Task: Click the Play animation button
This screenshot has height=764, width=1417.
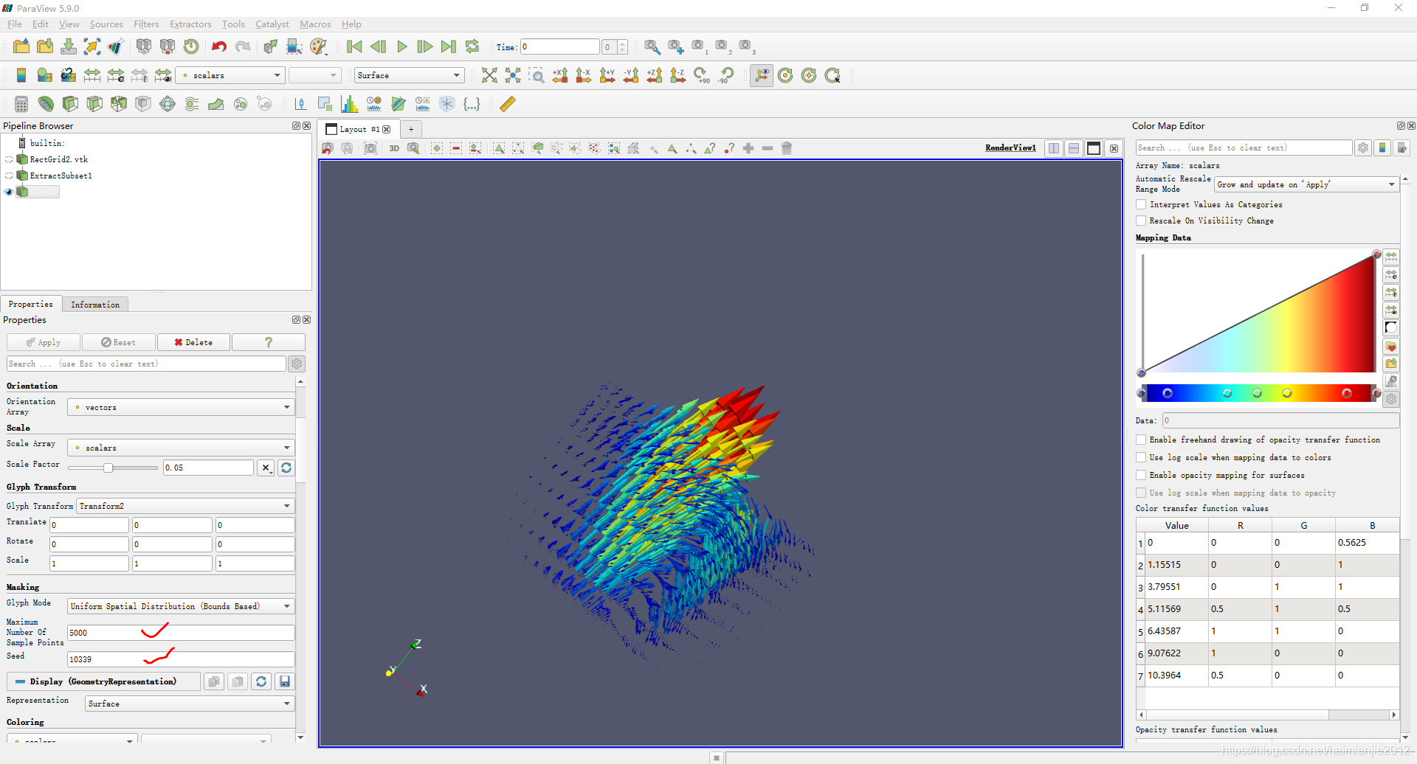Action: (x=401, y=46)
